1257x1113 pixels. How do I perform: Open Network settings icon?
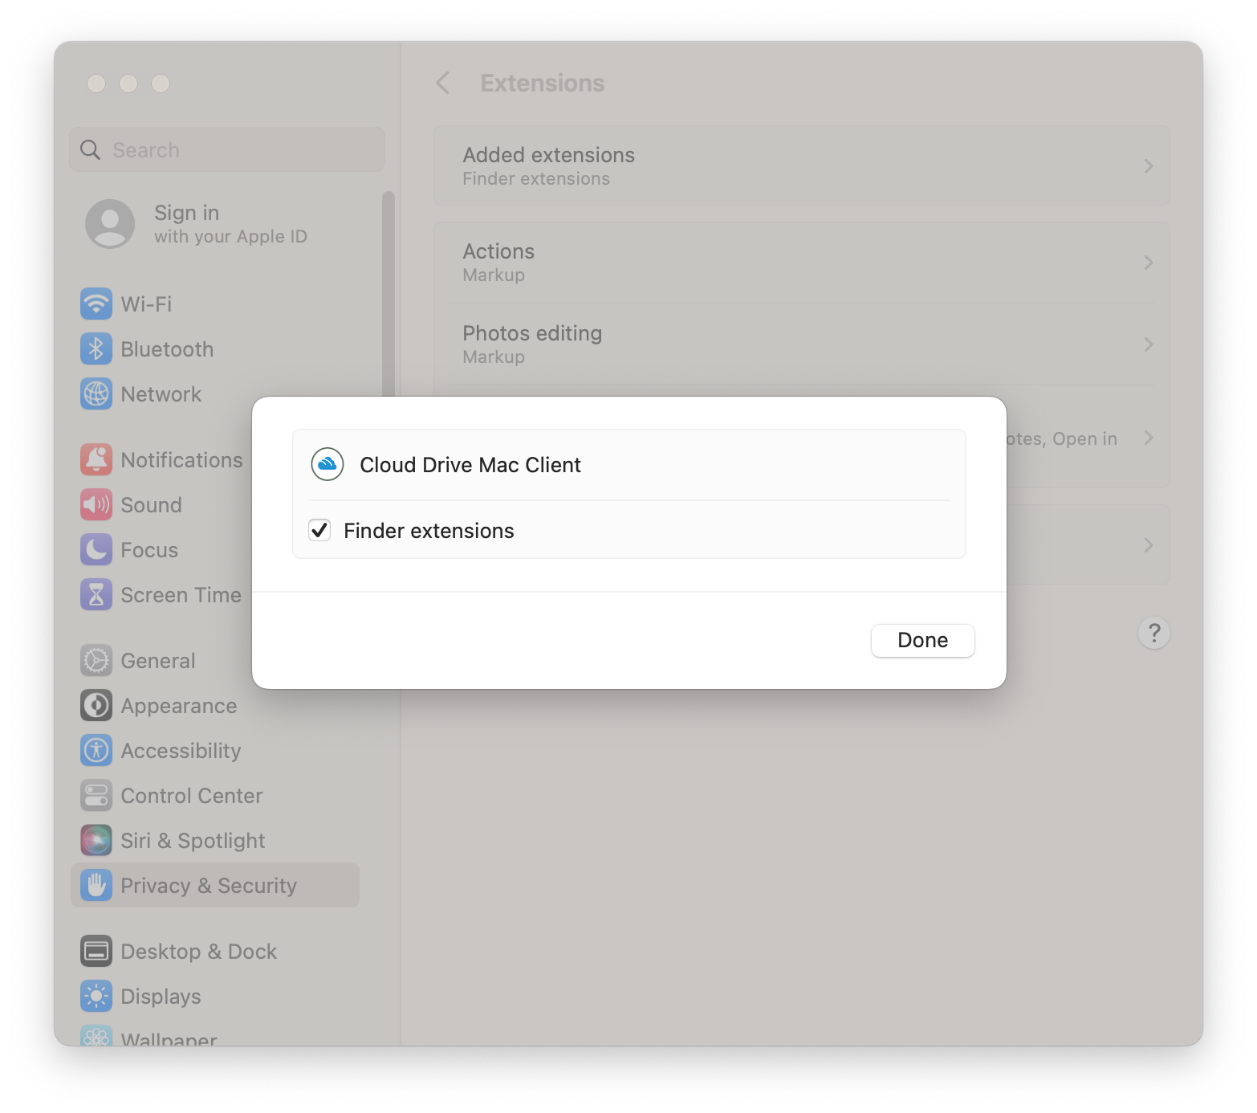[x=96, y=393]
